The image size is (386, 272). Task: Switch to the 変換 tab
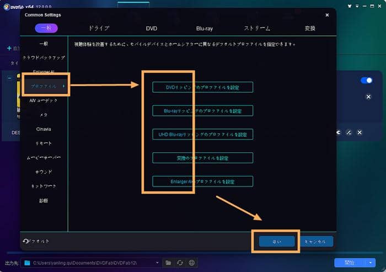pyautogui.click(x=310, y=28)
